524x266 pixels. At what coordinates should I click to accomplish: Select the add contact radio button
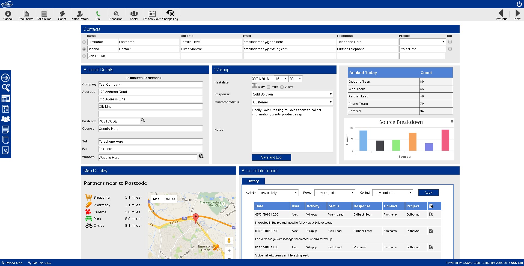[x=84, y=56]
